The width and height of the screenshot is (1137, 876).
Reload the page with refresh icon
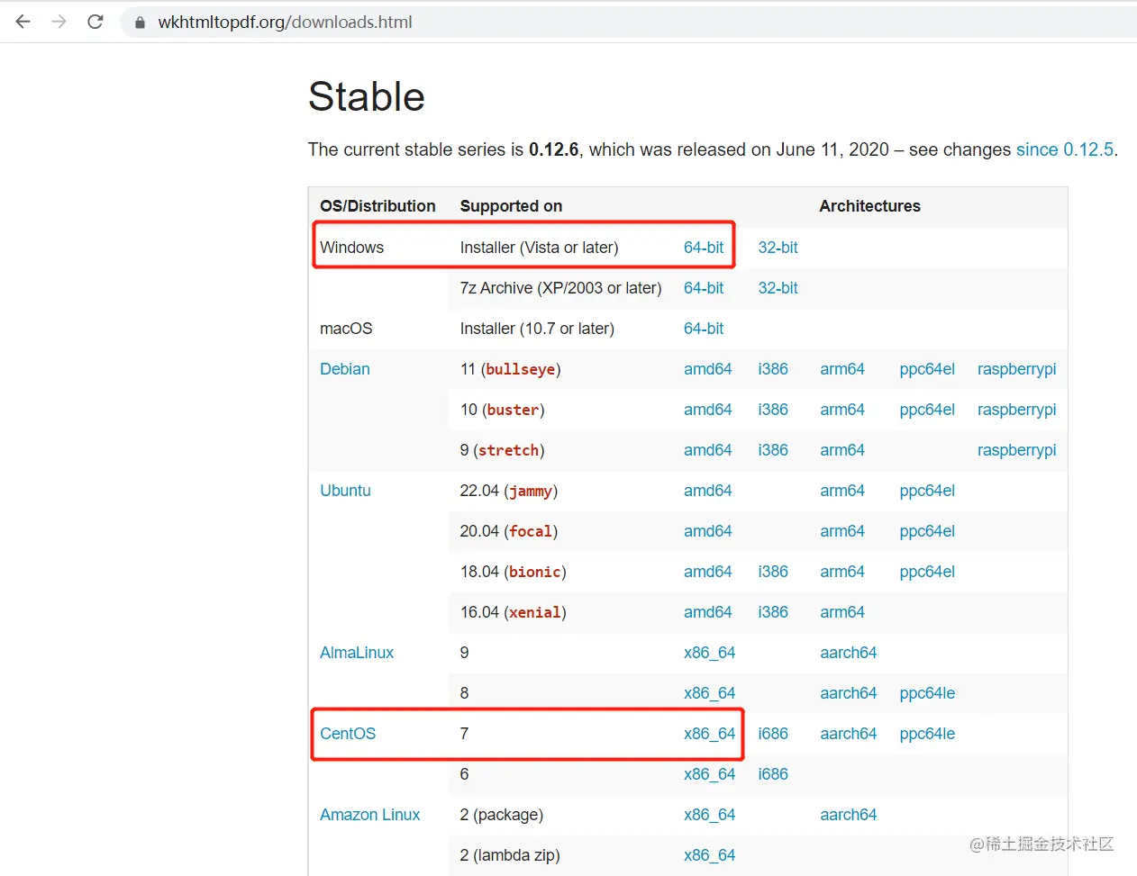click(x=96, y=22)
